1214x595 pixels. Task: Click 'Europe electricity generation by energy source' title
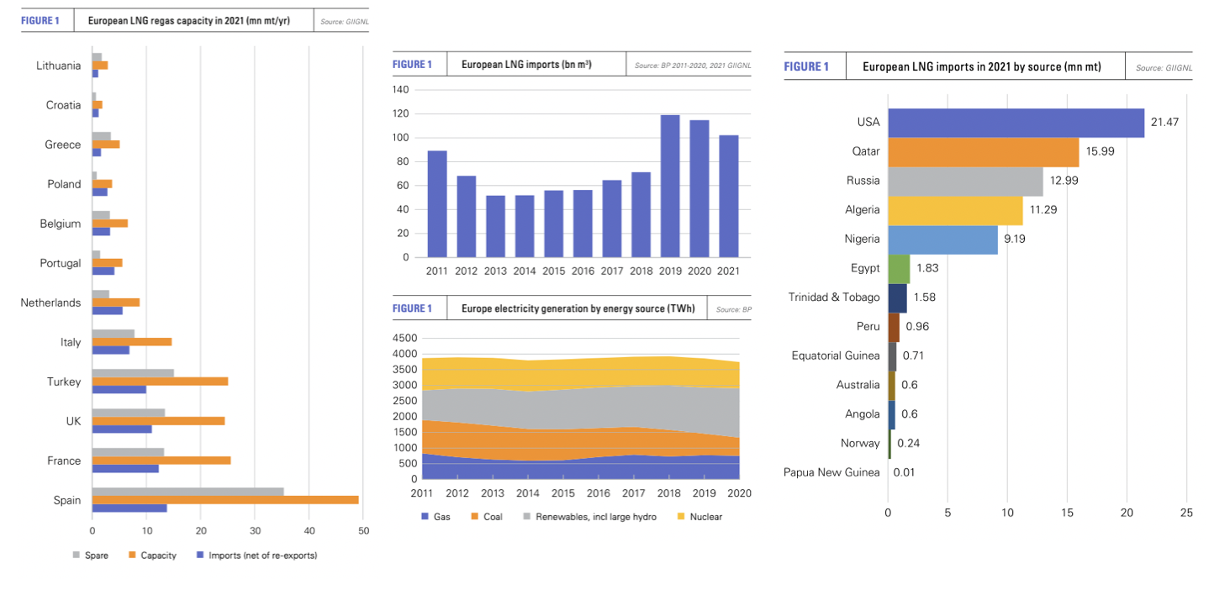coord(578,308)
